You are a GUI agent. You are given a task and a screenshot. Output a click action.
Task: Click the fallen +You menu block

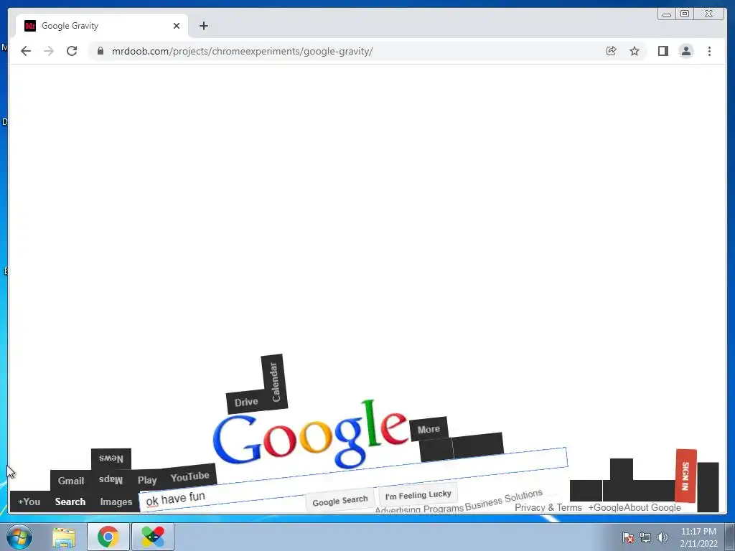29,501
